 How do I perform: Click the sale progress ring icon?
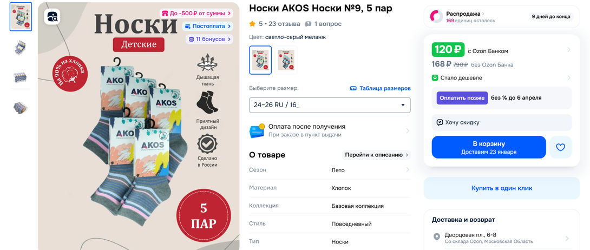coord(436,17)
